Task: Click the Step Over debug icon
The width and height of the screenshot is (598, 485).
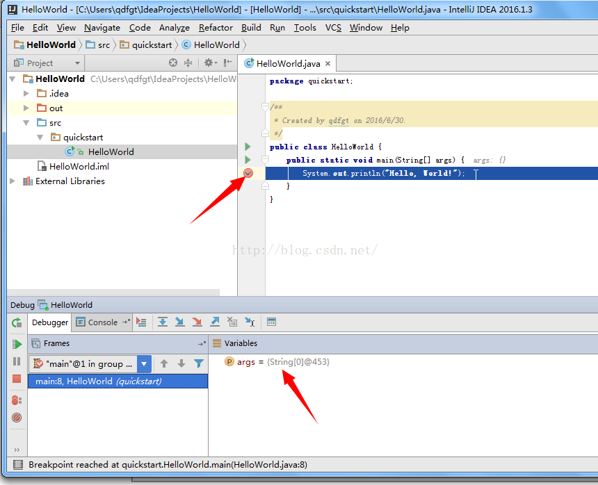Action: 163,322
